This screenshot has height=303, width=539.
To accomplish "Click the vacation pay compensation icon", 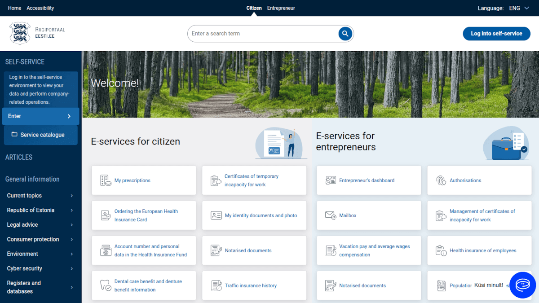I will [x=331, y=250].
